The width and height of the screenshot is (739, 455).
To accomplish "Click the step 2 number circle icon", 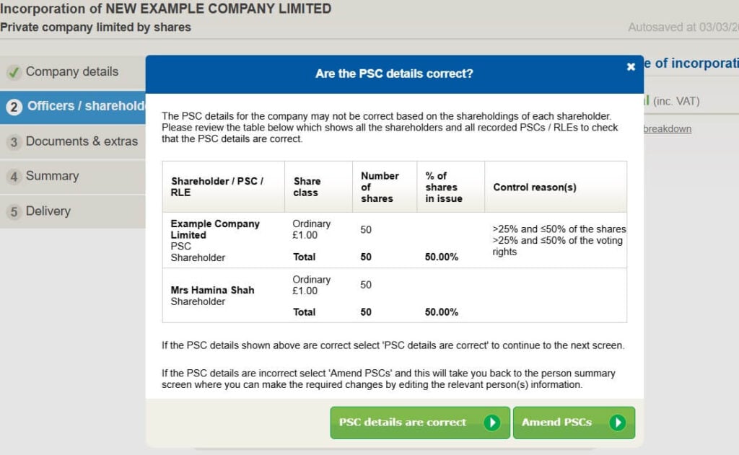I will 14,107.
